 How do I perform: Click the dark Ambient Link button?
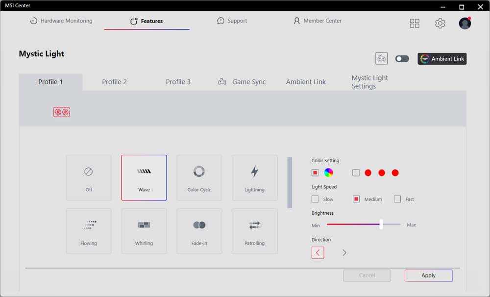[442, 59]
